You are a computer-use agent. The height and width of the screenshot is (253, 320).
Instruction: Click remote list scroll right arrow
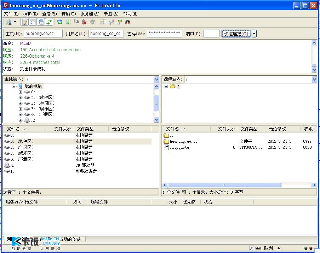pyautogui.click(x=314, y=185)
